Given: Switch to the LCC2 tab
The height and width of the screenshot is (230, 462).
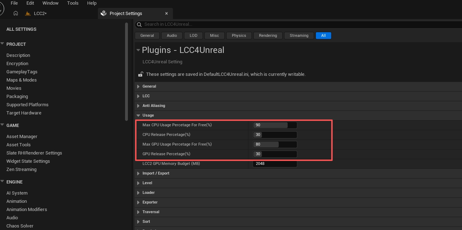Looking at the screenshot, I should 40,14.
